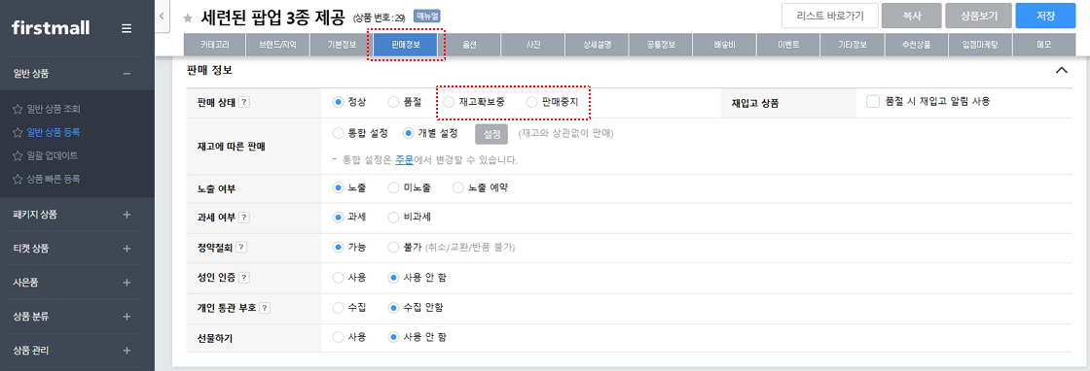Collapse the 판매 정보 section chevron
Viewport: 1090px width, 371px height.
(x=1062, y=70)
